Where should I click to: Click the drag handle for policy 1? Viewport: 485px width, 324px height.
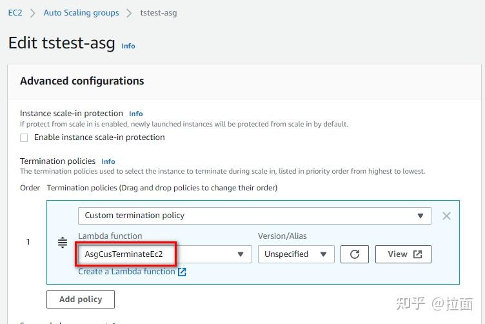point(63,242)
